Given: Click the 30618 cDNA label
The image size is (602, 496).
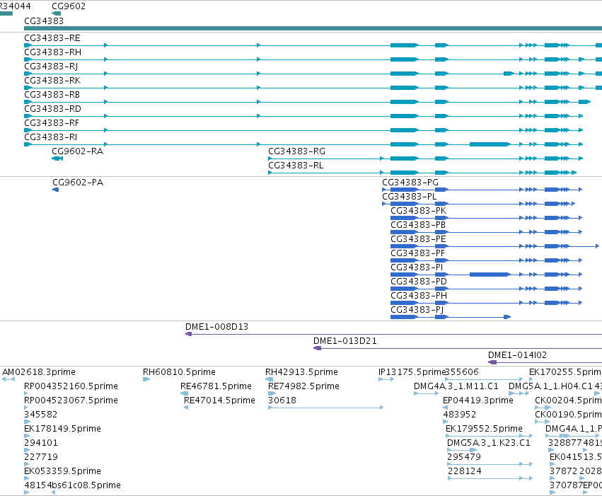Looking at the screenshot, I should coord(282,400).
